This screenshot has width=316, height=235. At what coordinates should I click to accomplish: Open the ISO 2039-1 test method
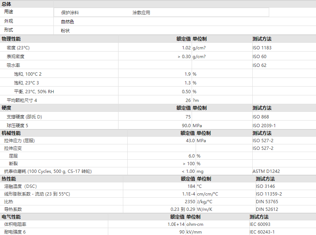(x=264, y=125)
